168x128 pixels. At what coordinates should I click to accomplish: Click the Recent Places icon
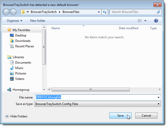pos(12,46)
